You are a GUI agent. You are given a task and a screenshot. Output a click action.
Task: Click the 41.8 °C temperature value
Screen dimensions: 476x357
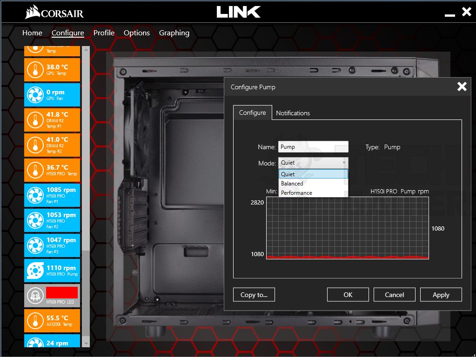(x=57, y=114)
